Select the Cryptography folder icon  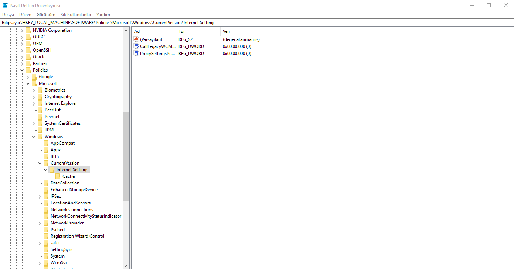point(40,97)
